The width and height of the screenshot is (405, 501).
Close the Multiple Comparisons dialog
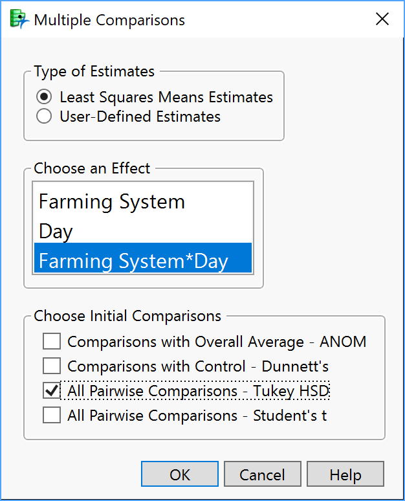[382, 19]
